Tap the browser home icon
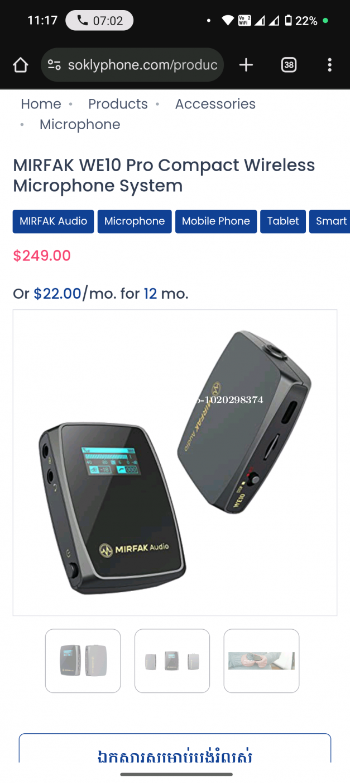Image resolution: width=350 pixels, height=783 pixels. click(21, 65)
